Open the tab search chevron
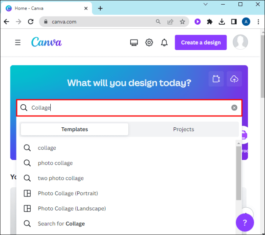 coord(205,4)
